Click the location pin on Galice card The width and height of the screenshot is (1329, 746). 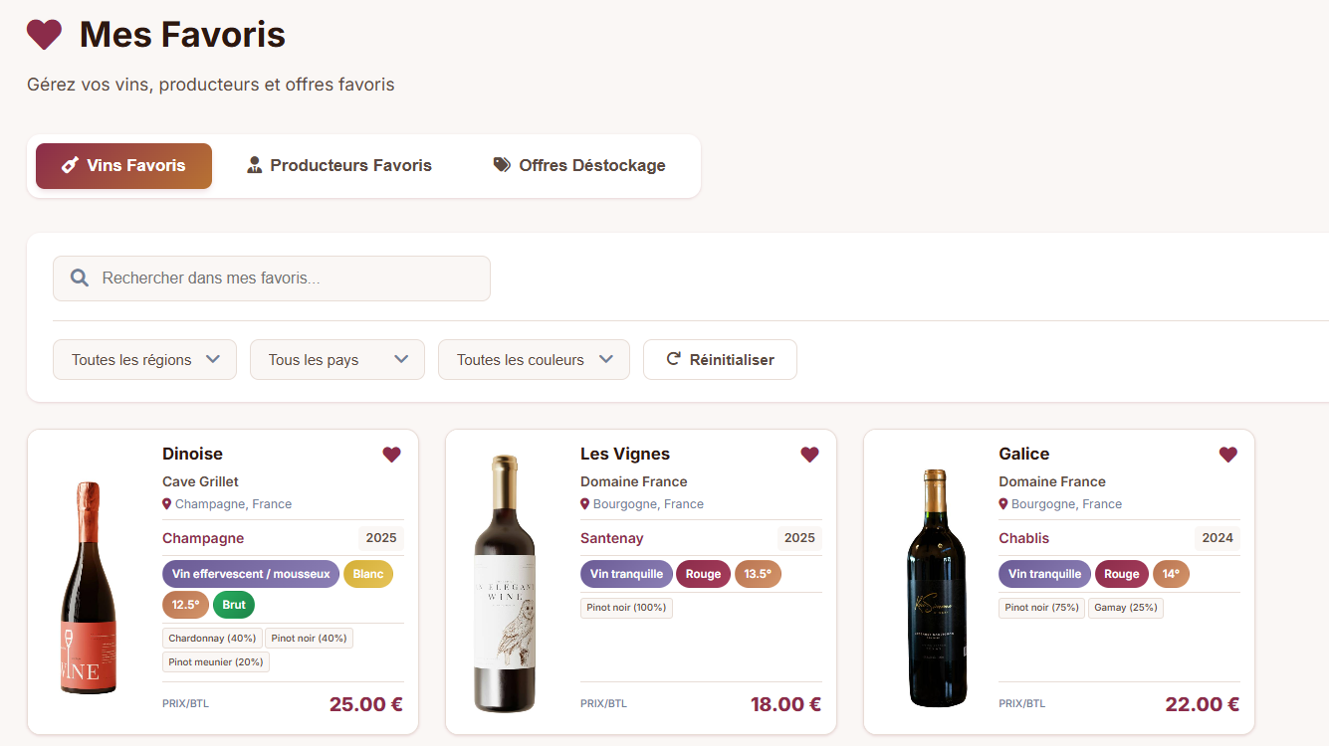(1003, 504)
